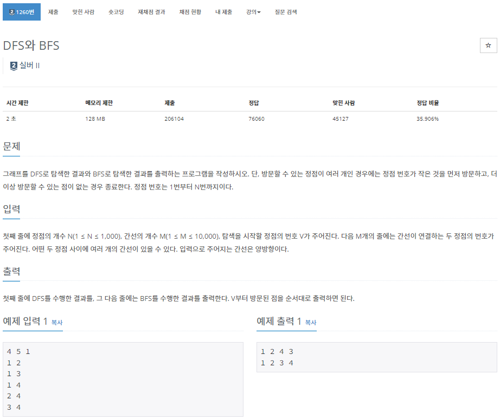Open the 제출 tab
This screenshot has height=420, width=500.
[53, 12]
